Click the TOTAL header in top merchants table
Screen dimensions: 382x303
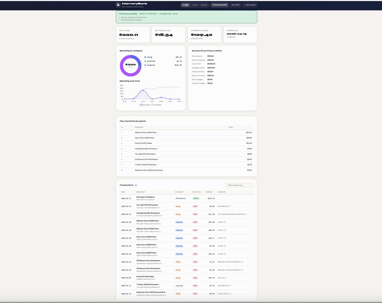tap(231, 127)
